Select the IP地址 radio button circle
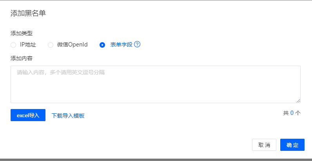The width and height of the screenshot is (312, 161). pos(13,45)
